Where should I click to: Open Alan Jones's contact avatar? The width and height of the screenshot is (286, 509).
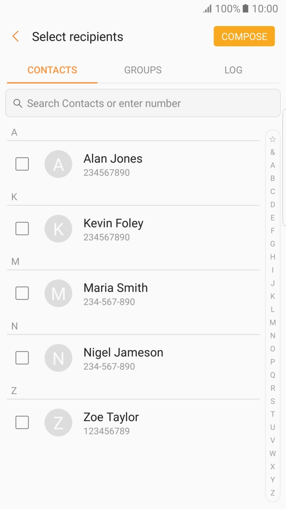coord(58,164)
